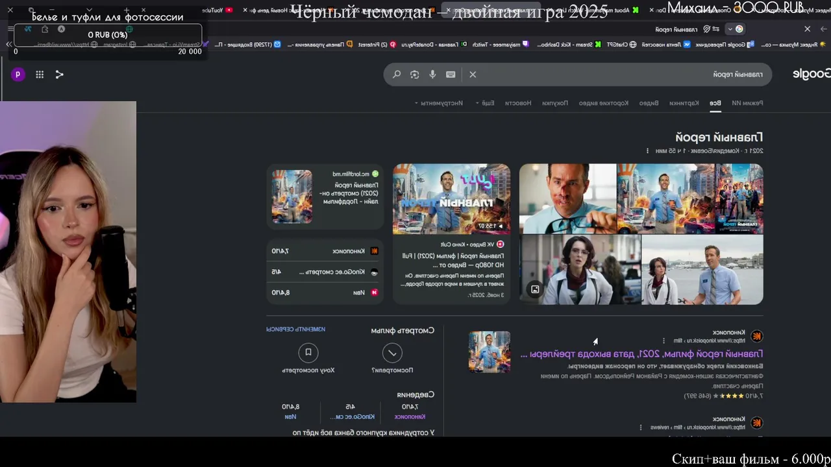The image size is (831, 467).
Task: Click the Google logo
Action: click(x=812, y=74)
